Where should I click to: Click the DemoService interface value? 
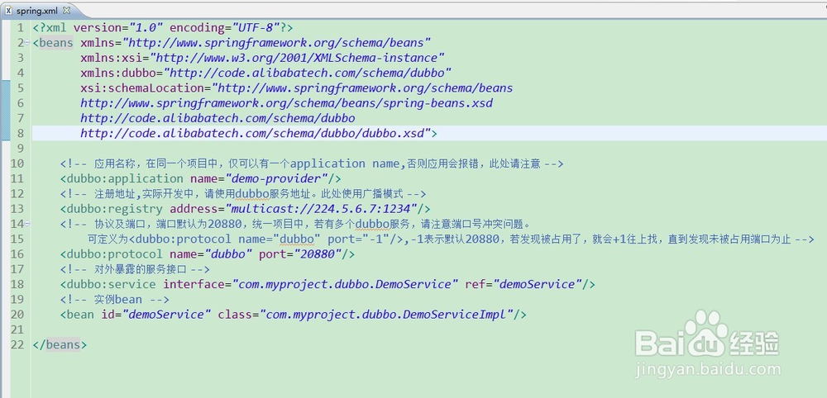(x=345, y=284)
